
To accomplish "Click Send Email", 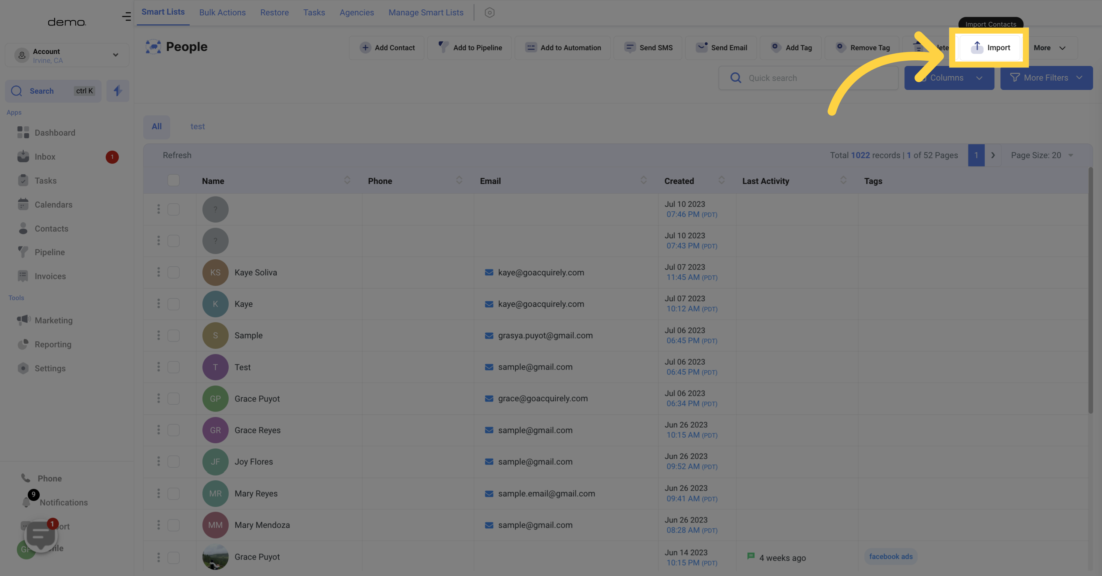I will pyautogui.click(x=721, y=48).
